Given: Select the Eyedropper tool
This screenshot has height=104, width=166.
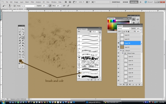Looking at the screenshot, I should [23, 35].
